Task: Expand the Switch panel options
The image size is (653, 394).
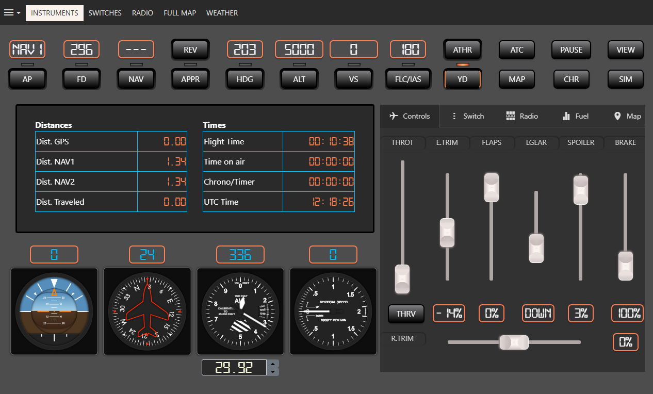Action: tap(467, 116)
